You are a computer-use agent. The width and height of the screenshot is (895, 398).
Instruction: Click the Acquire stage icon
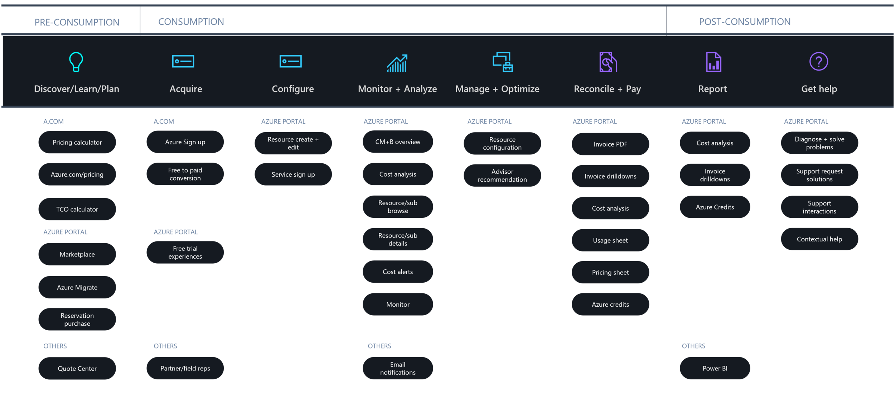tap(183, 61)
